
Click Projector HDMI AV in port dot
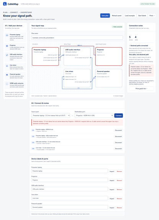point(96,55)
